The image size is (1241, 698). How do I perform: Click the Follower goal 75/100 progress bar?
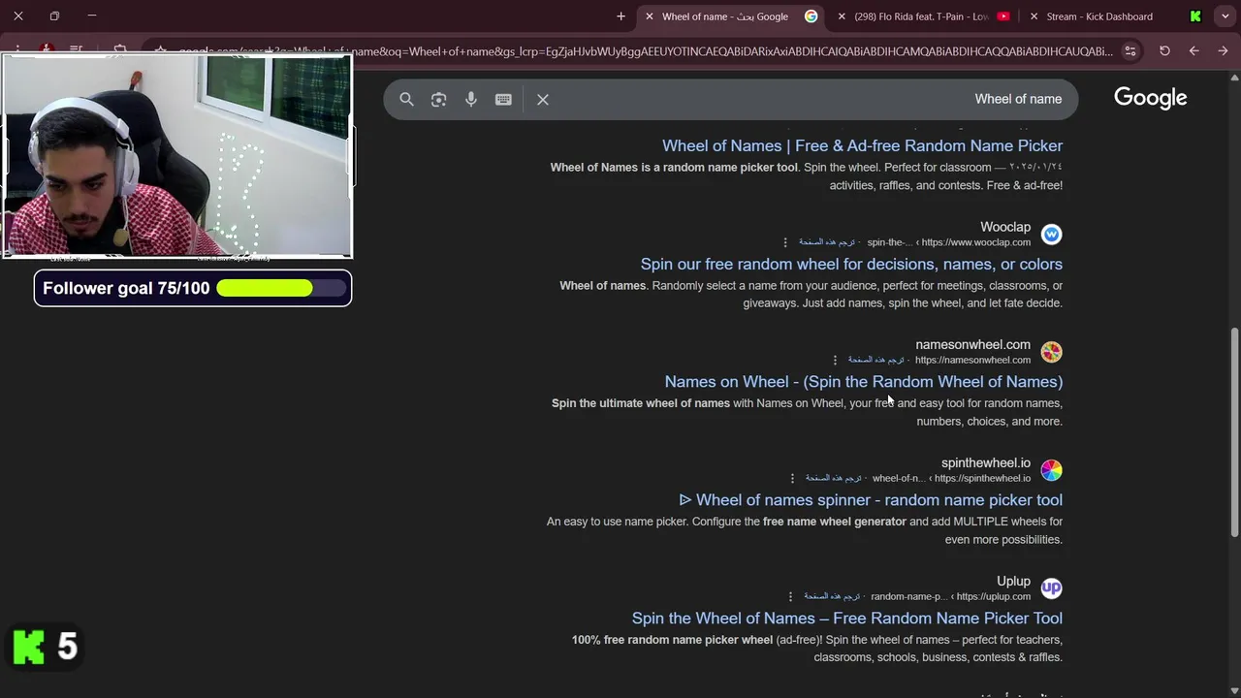pos(281,288)
